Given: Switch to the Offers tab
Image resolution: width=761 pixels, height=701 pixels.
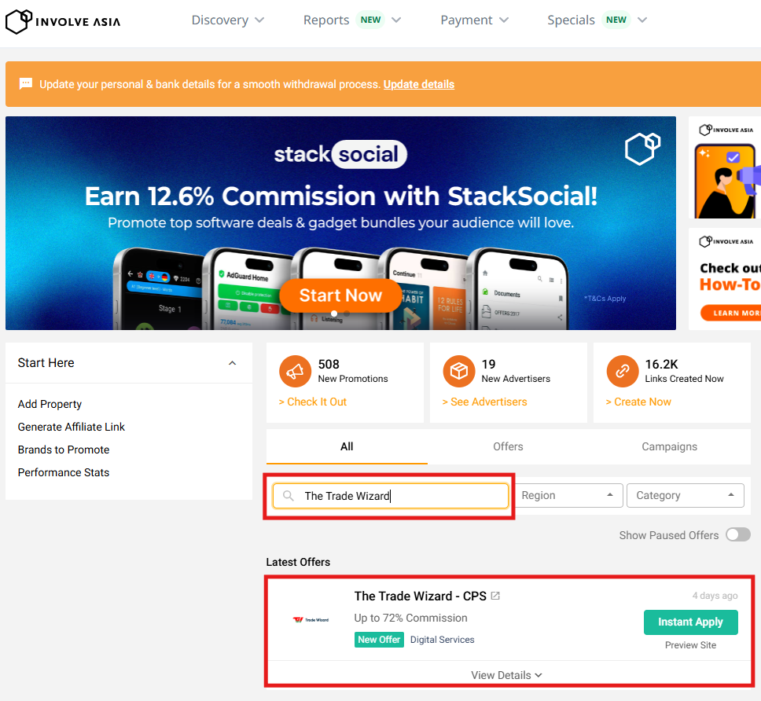Looking at the screenshot, I should click(x=508, y=446).
